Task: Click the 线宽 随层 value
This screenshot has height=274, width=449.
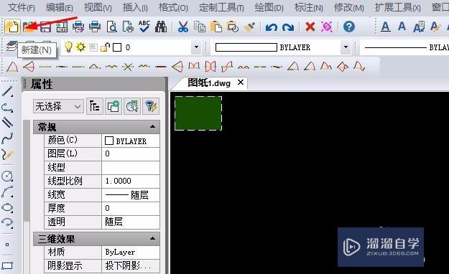Action: click(131, 195)
